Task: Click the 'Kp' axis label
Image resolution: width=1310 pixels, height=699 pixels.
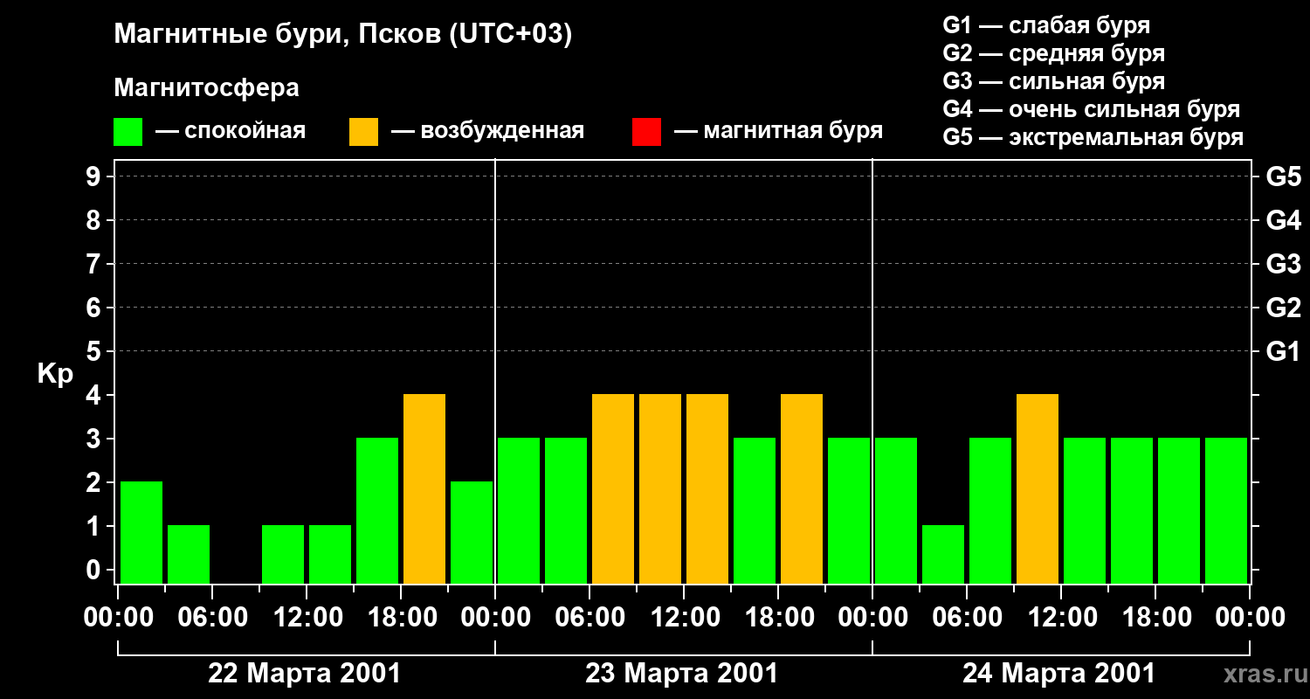Action: click(x=55, y=374)
